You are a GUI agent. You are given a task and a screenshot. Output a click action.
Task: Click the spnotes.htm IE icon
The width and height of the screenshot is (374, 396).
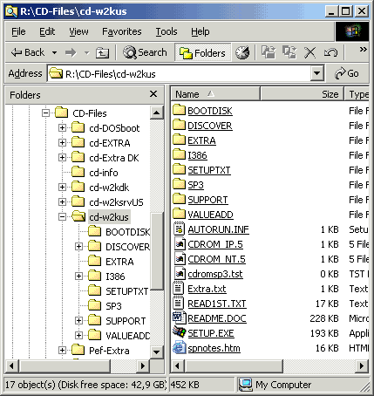[179, 347]
